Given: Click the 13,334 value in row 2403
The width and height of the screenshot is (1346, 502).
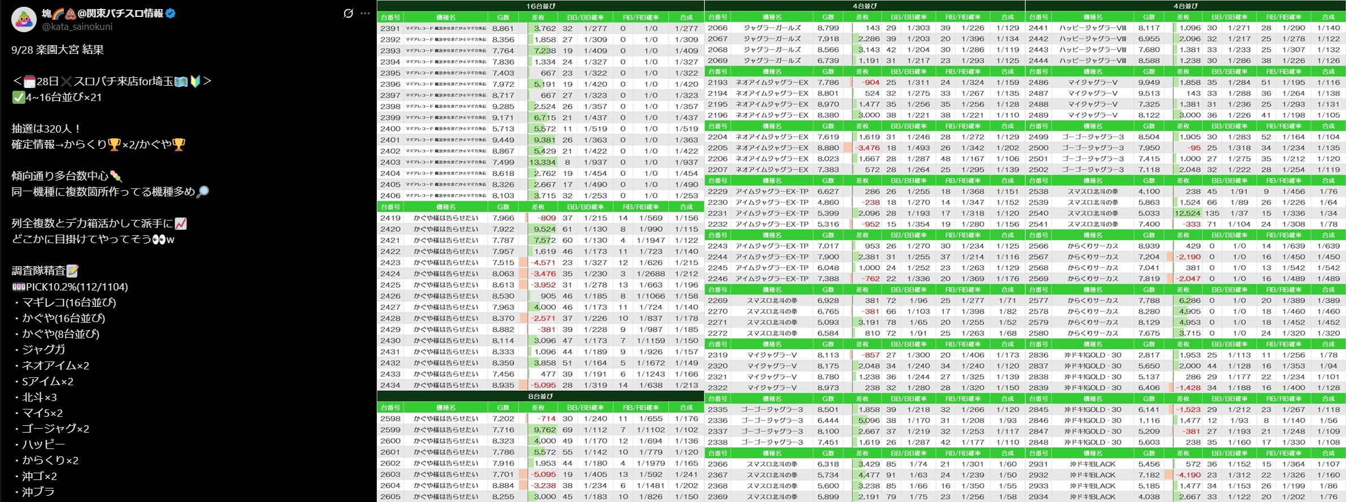Looking at the screenshot, I should (542, 162).
